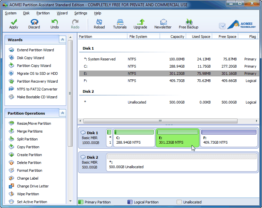Click the Discard toolbar icon
The width and height of the screenshot is (262, 208).
click(x=34, y=22)
